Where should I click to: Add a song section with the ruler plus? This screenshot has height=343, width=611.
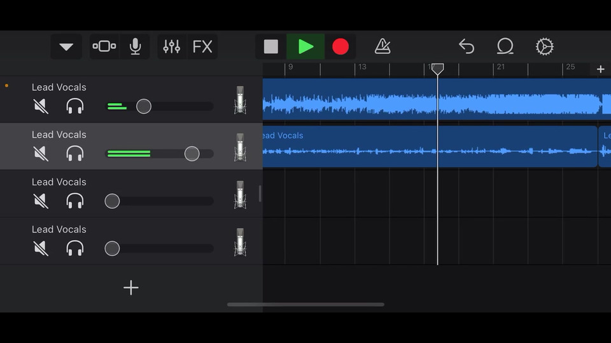600,69
